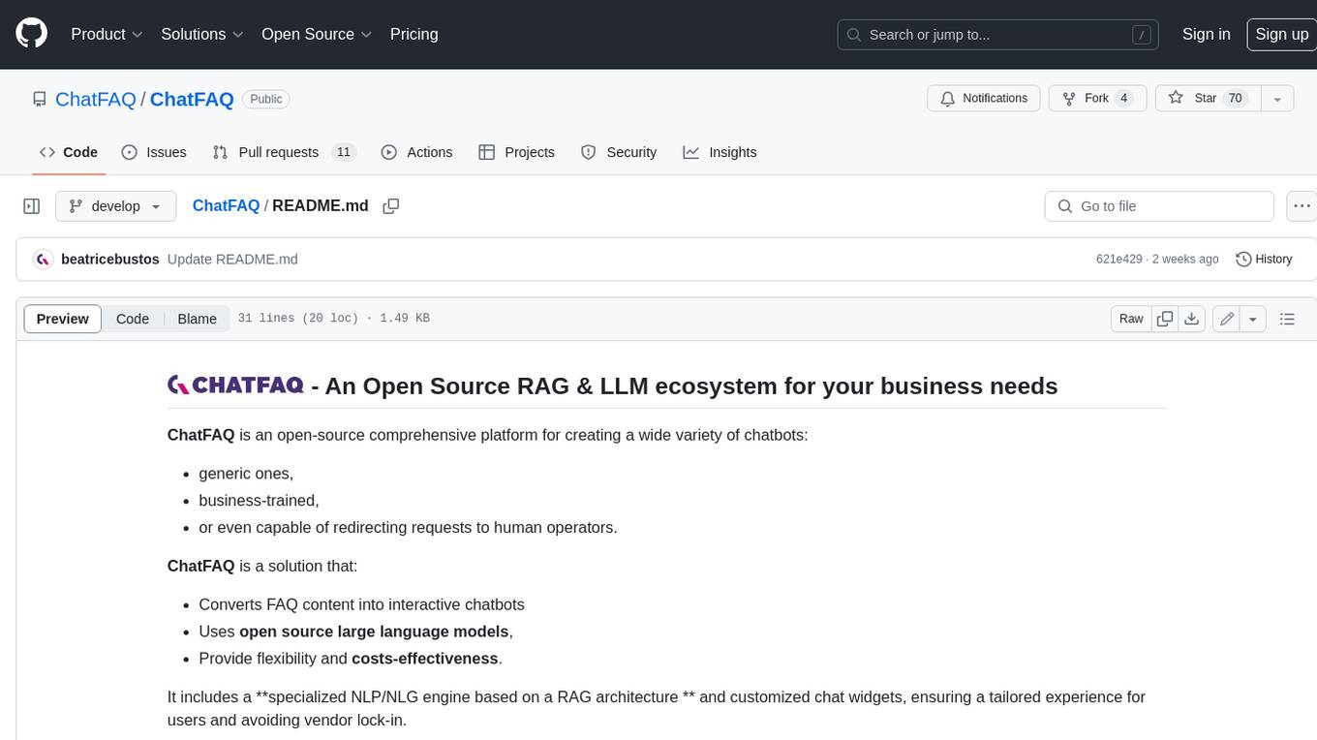Open commit 621e429
Screen dimensions: 1317x740
1118,259
